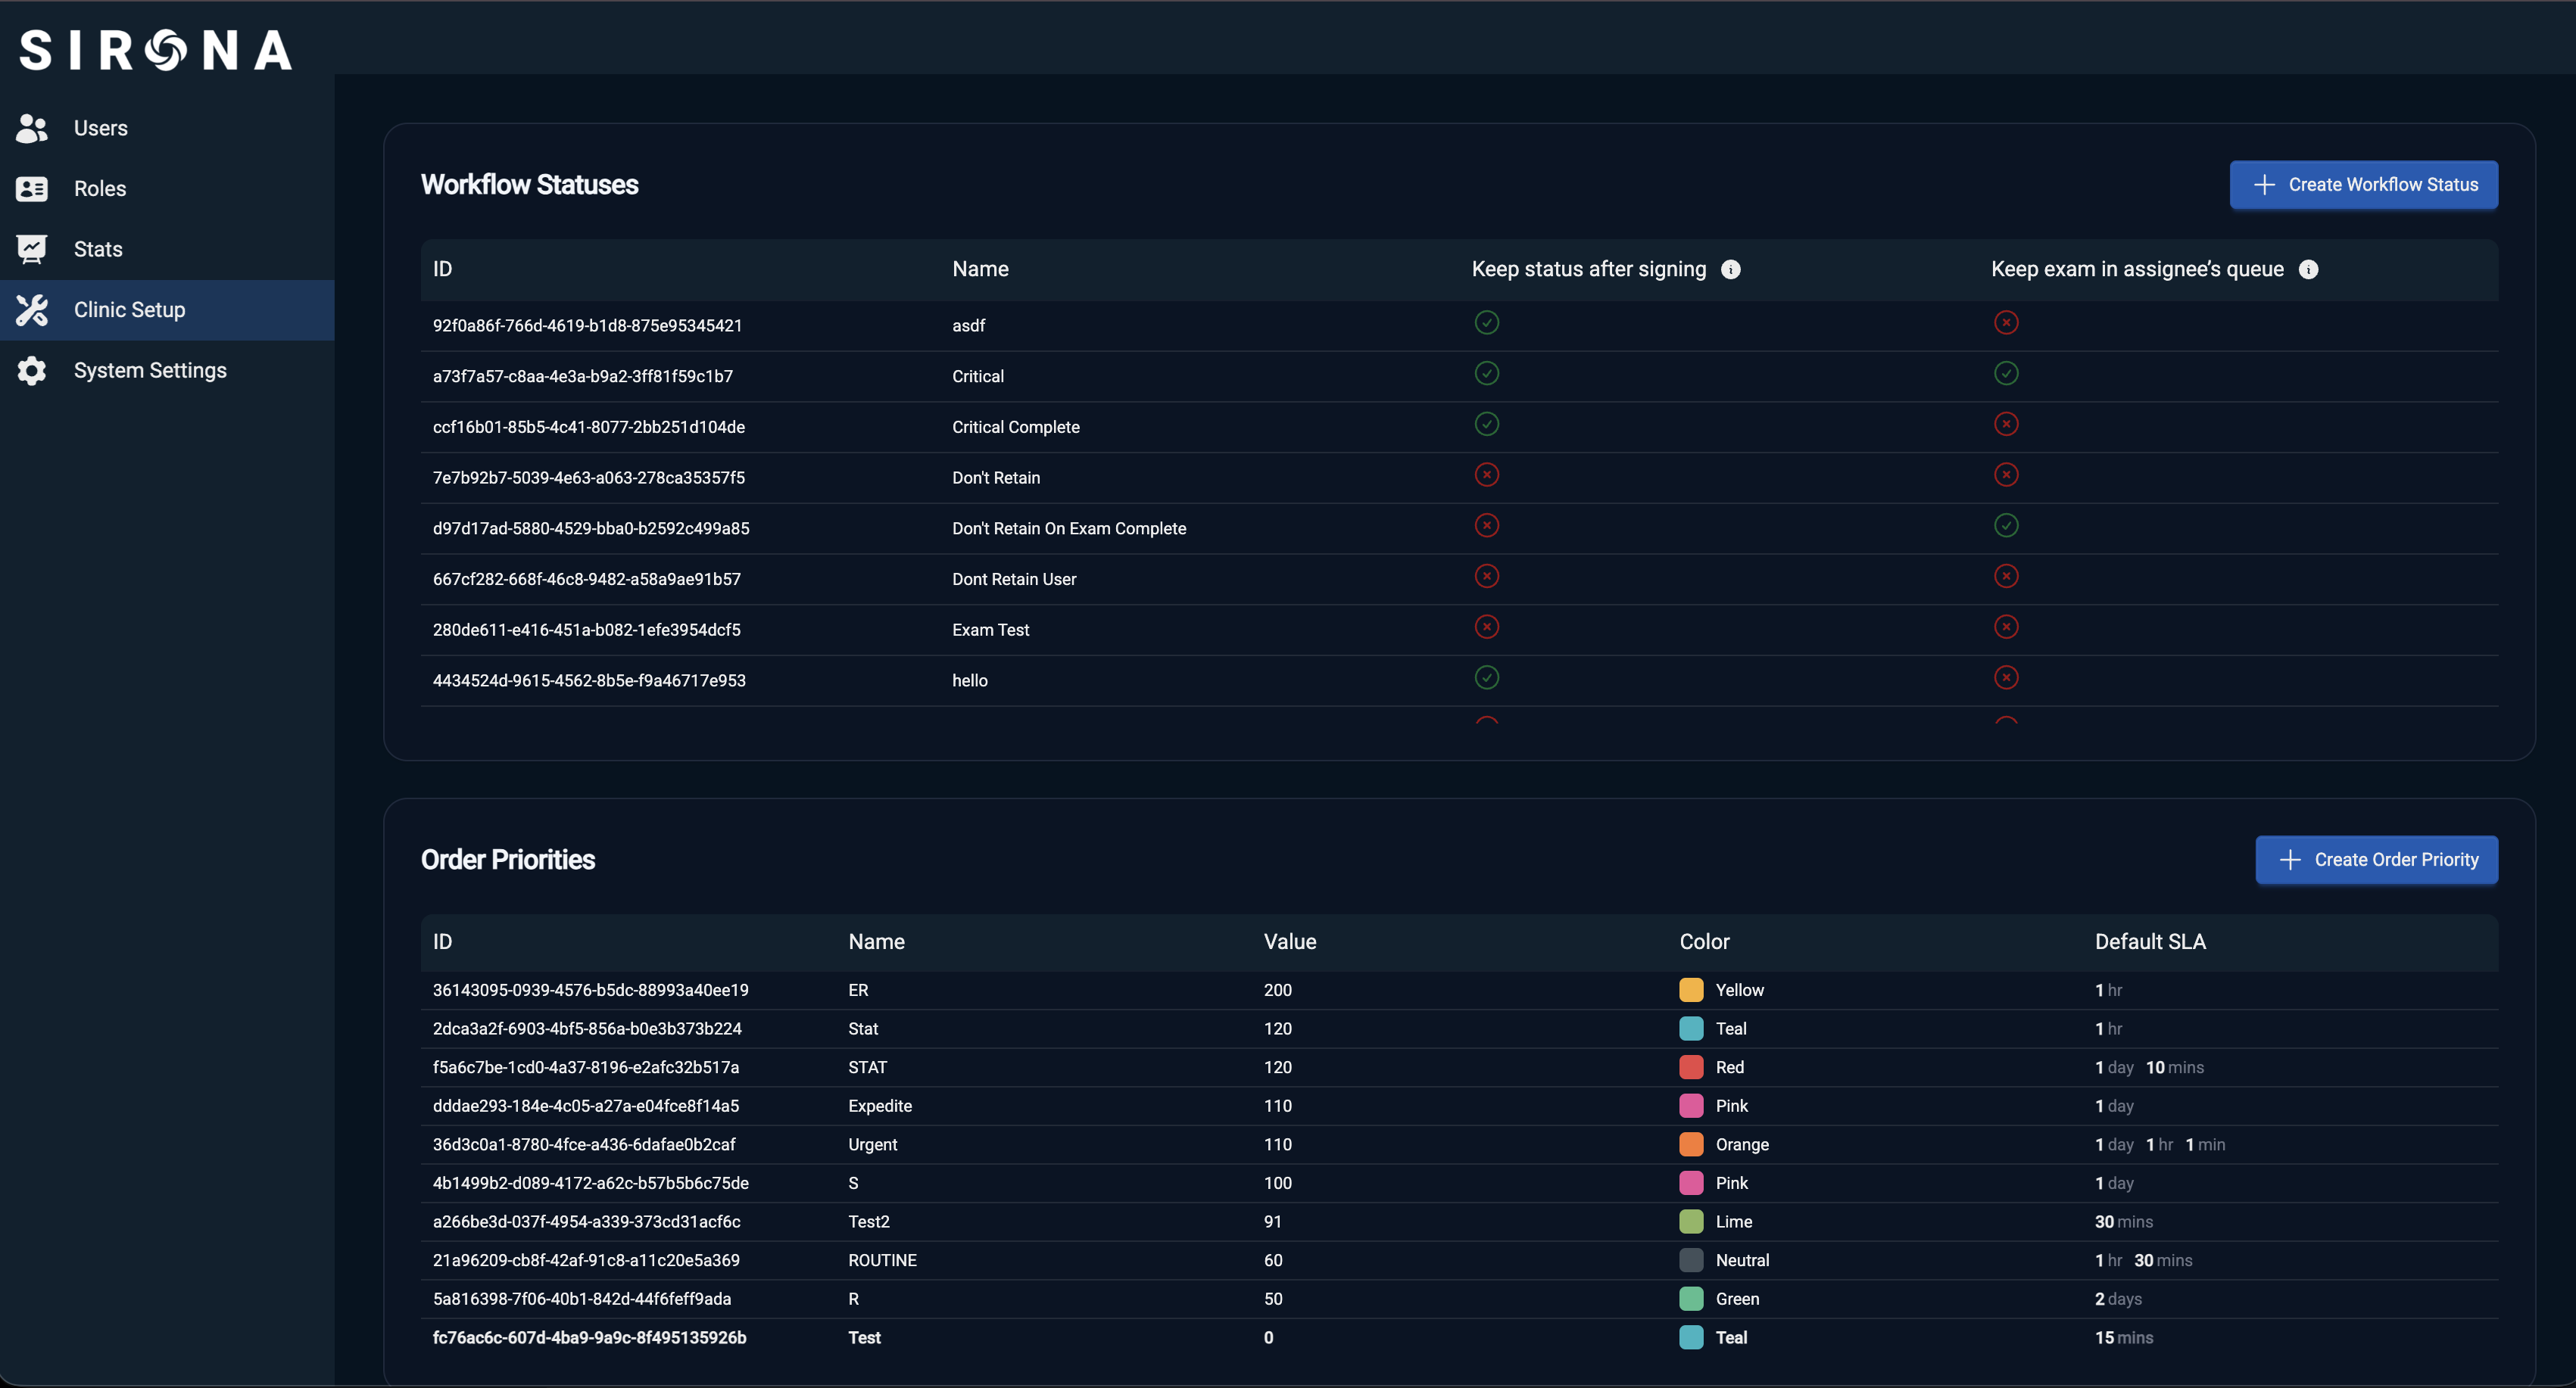The image size is (2576, 1388).
Task: Click Don't Retain queue status mark
Action: [x=2006, y=475]
